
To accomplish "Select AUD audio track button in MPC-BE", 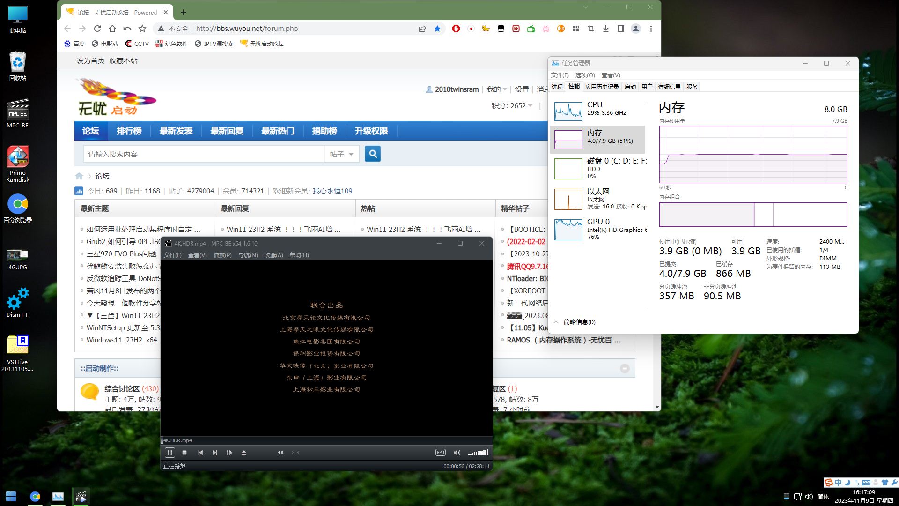I will 281,453.
